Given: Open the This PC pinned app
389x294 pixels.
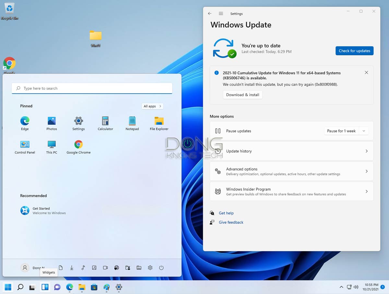Looking at the screenshot, I should [52, 147].
